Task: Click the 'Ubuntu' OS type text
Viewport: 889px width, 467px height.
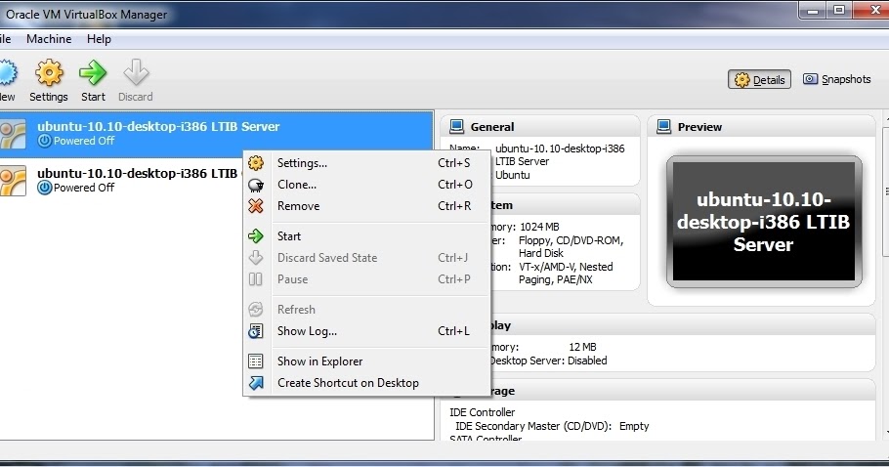Action: [513, 175]
